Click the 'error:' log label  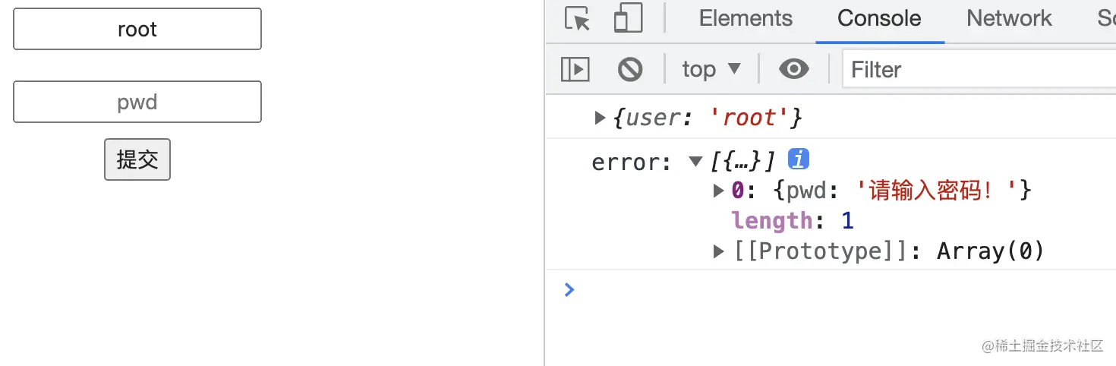click(632, 162)
